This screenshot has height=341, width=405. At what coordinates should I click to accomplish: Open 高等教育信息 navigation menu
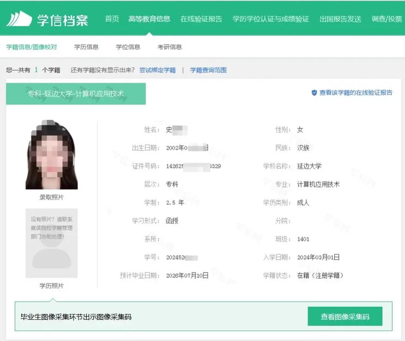tap(149, 19)
